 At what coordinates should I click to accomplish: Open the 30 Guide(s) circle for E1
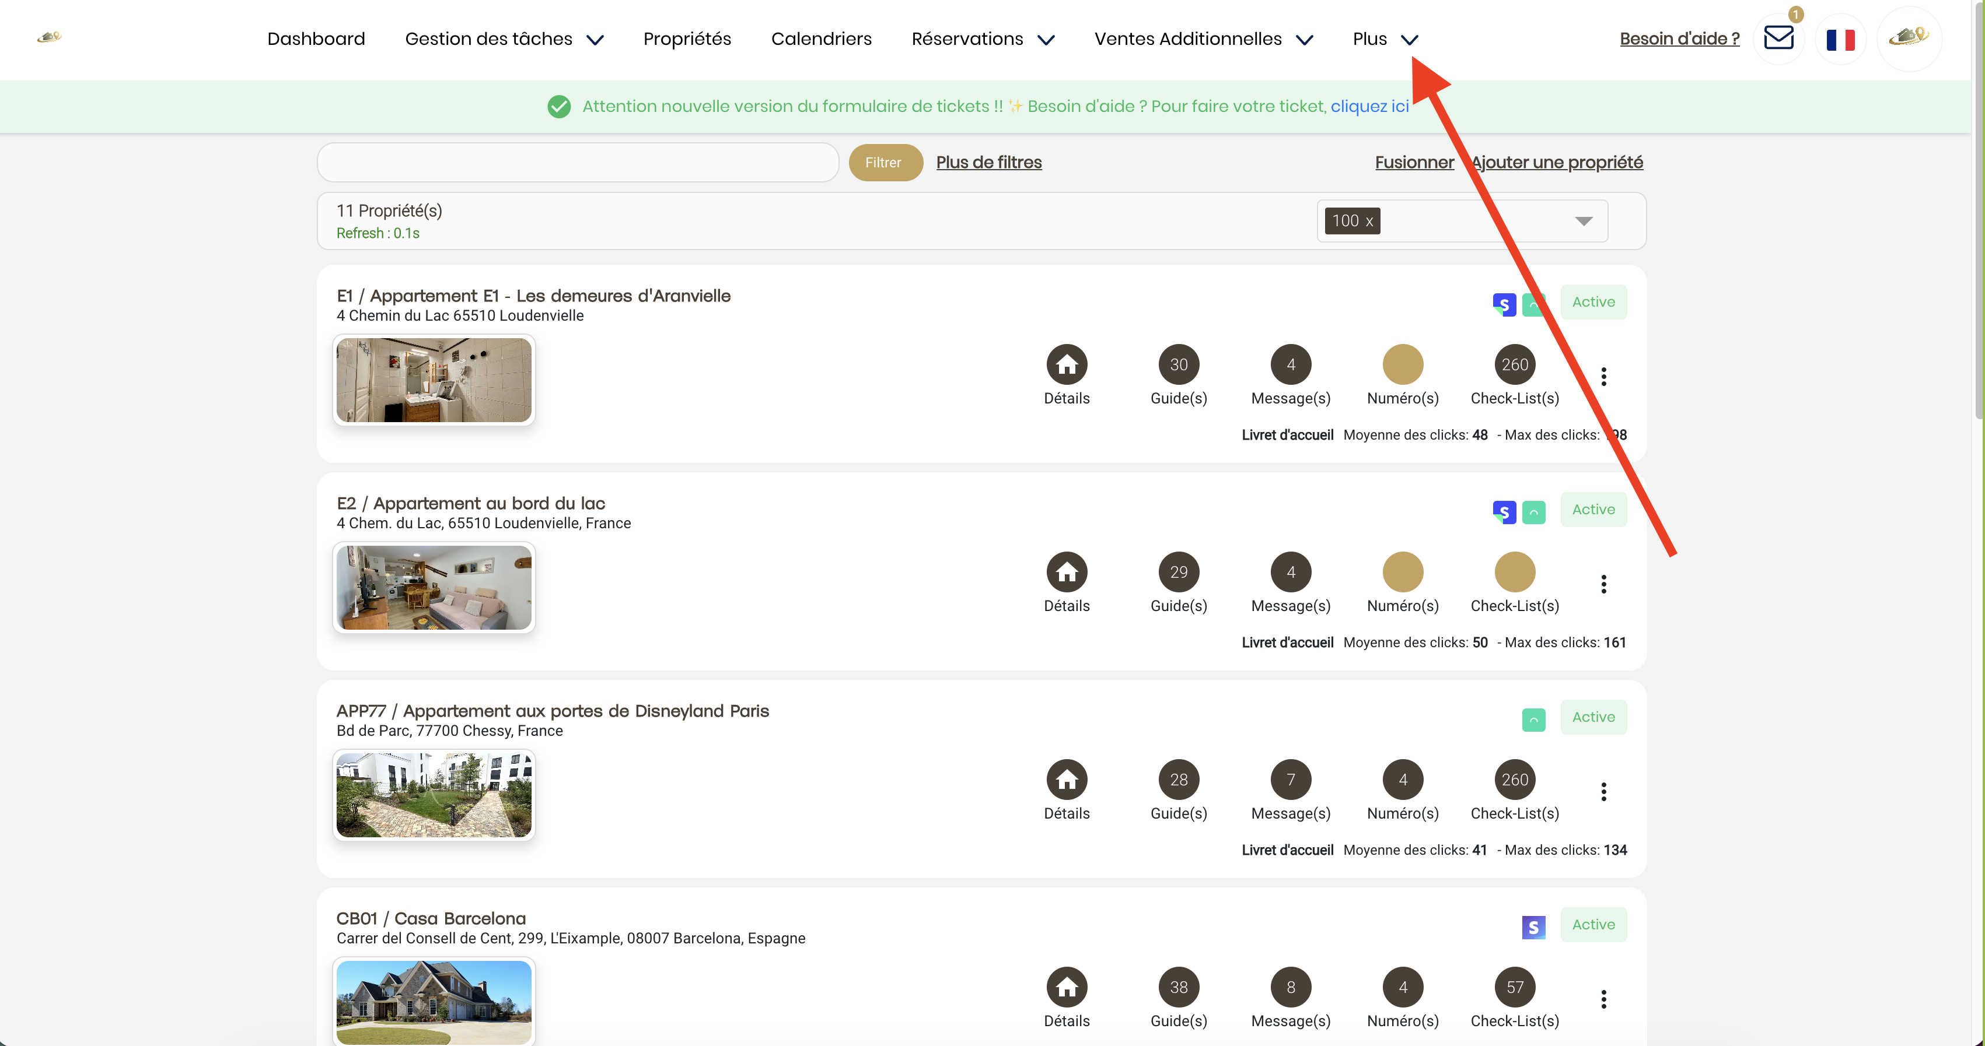[x=1179, y=364]
